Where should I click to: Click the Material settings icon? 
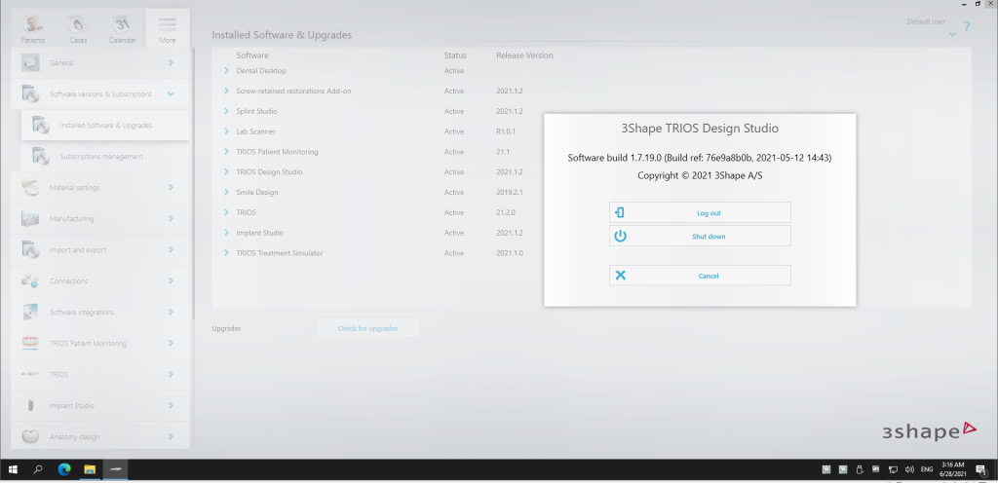(x=31, y=187)
